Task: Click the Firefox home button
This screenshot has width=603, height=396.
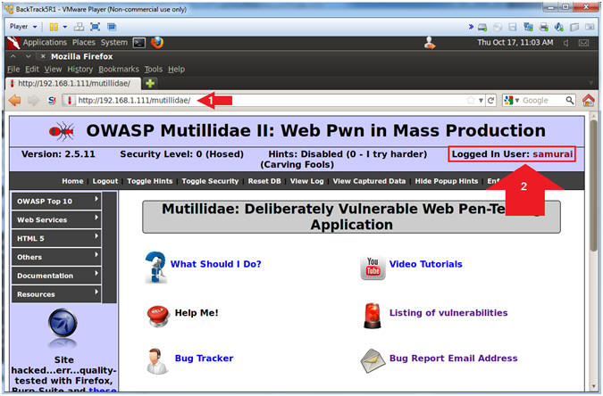Action: (x=589, y=101)
